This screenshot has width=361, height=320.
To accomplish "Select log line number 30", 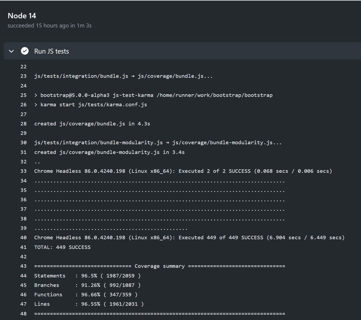I will pos(23,142).
